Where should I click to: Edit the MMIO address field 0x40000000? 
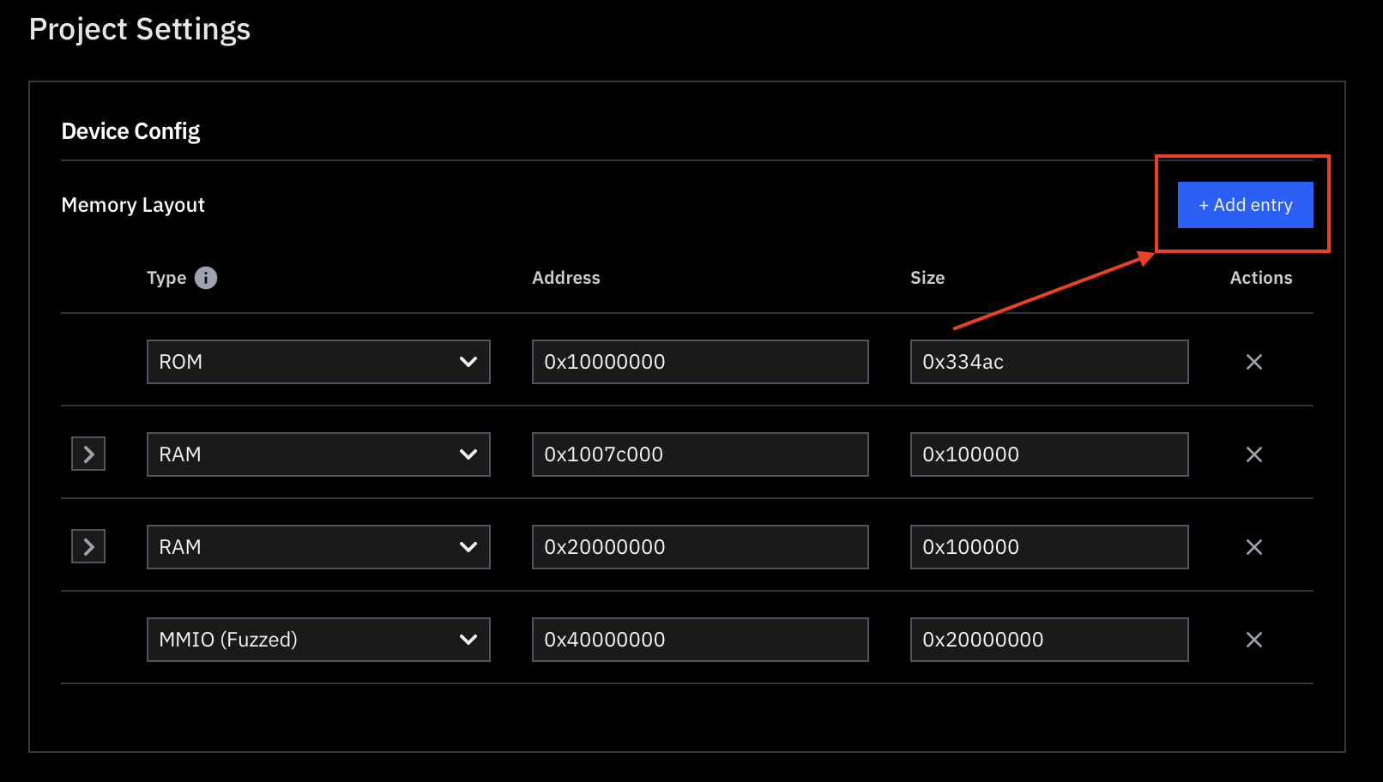699,639
